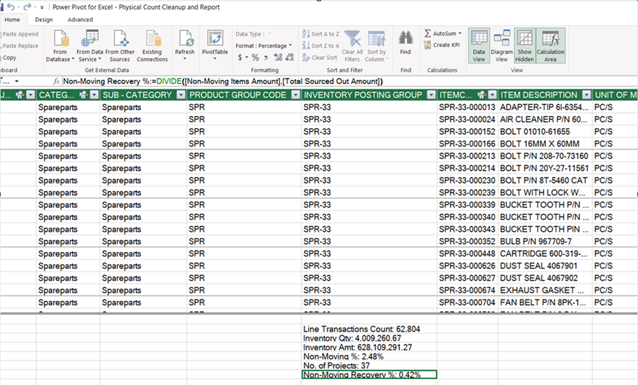Select the UNIT OF M column header
Screen dimensions: 638x385
point(616,95)
